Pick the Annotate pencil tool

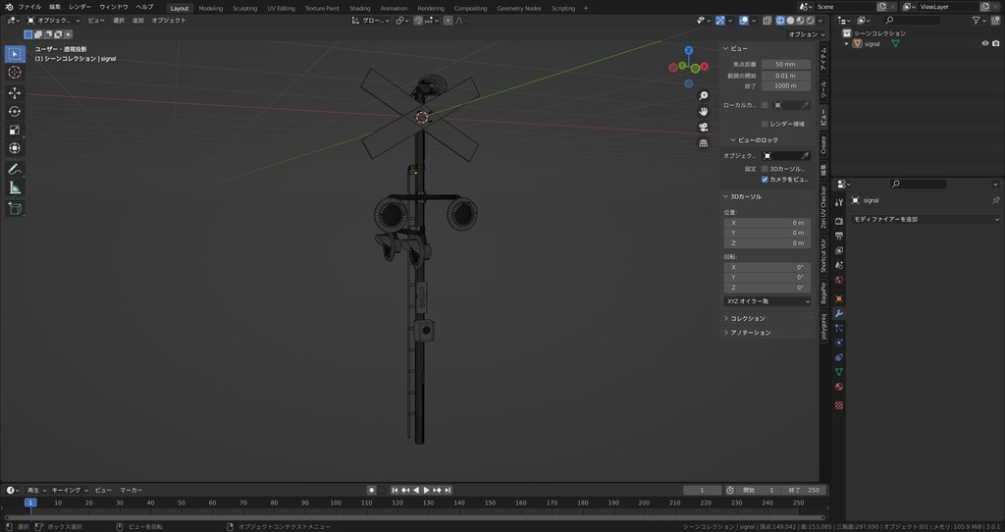tap(15, 169)
